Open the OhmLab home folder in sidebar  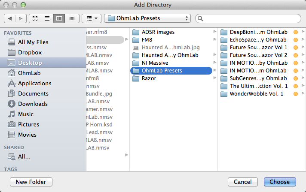click(43, 73)
